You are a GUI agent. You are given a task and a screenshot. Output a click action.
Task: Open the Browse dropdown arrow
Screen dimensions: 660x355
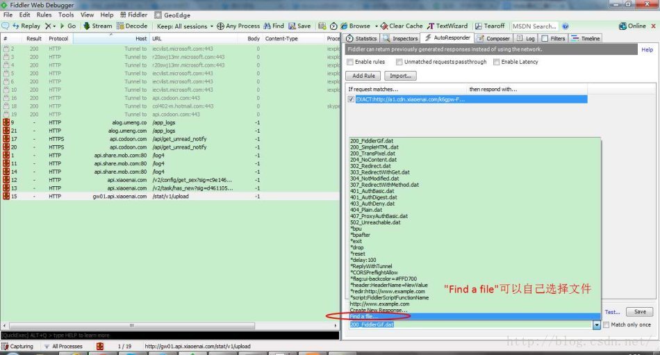pos(377,26)
